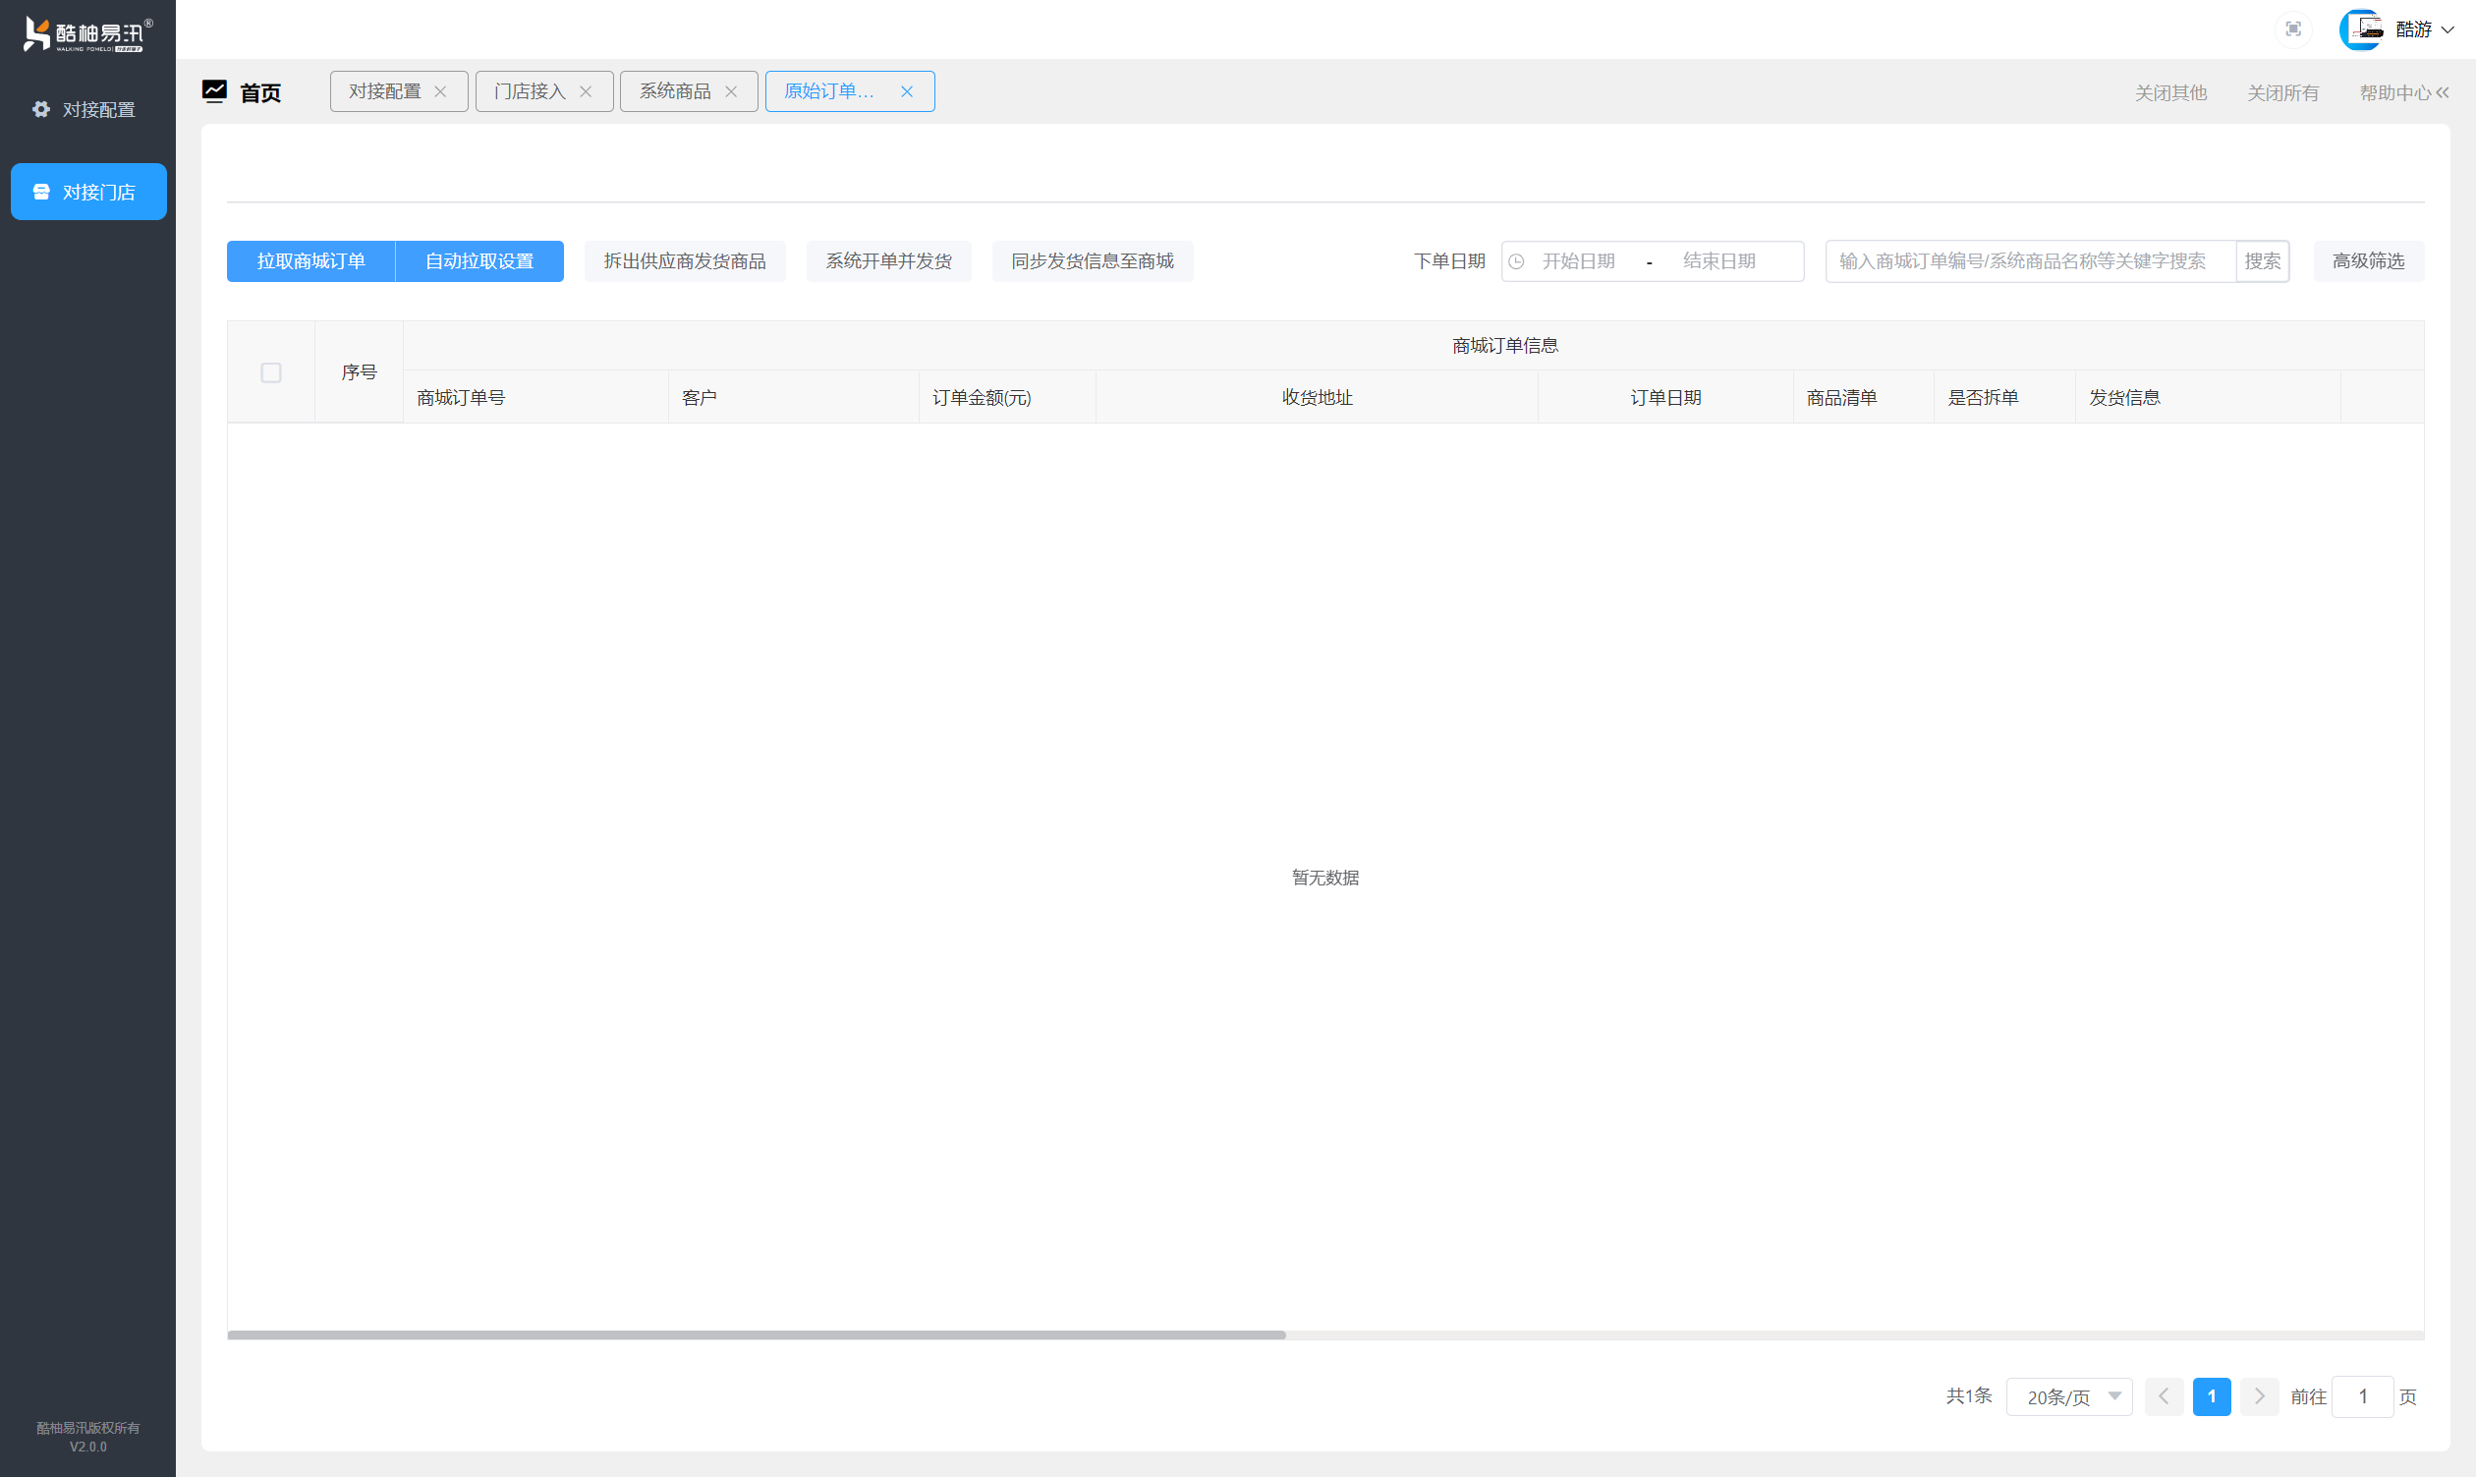This screenshot has width=2476, height=1477.
Task: Open 高级筛选
Action: [2369, 260]
